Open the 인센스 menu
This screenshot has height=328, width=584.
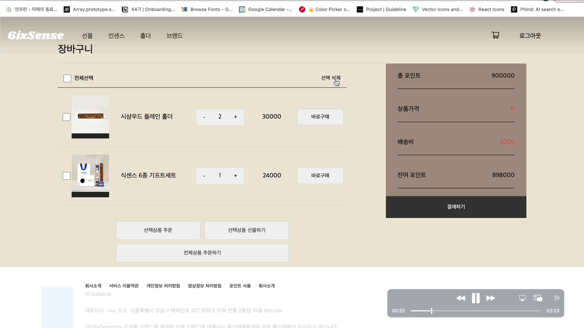[117, 36]
